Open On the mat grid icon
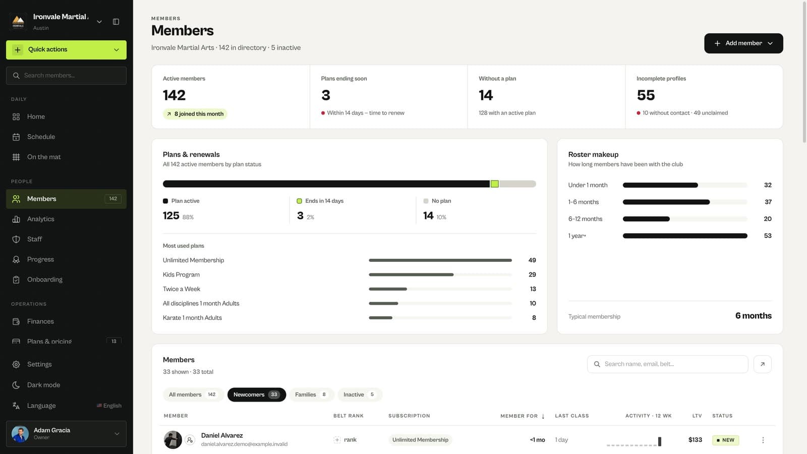 [x=16, y=157]
